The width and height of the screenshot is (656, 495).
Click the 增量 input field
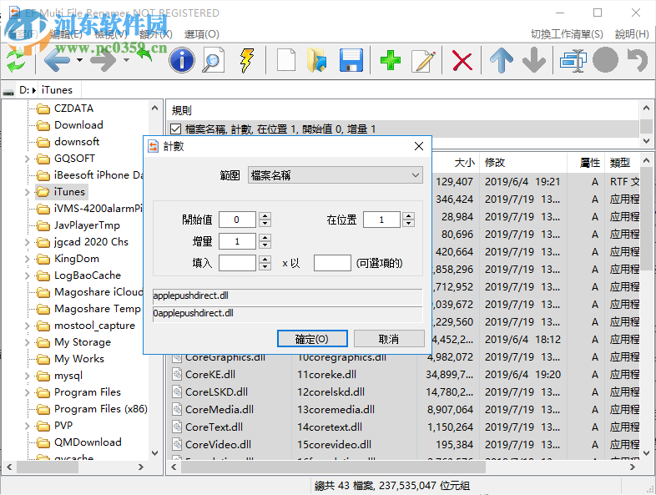point(237,241)
